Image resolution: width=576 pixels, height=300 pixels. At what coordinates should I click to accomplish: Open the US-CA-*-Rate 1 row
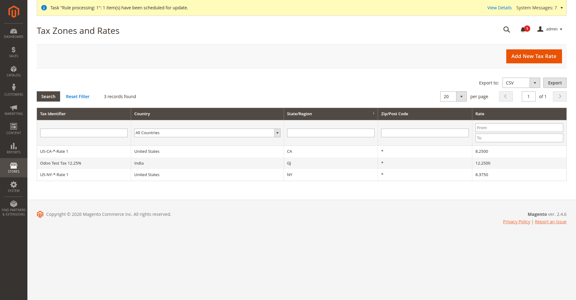(301, 152)
